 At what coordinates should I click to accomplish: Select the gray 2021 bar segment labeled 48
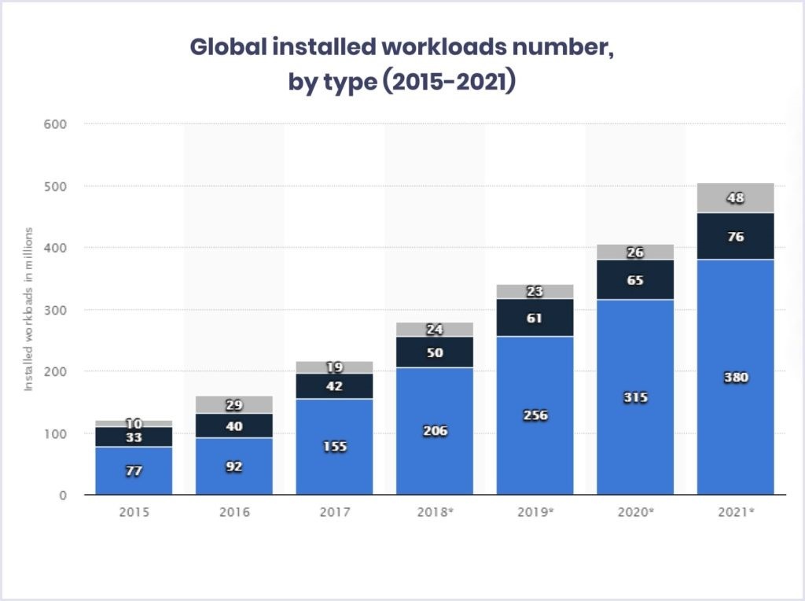tap(736, 198)
